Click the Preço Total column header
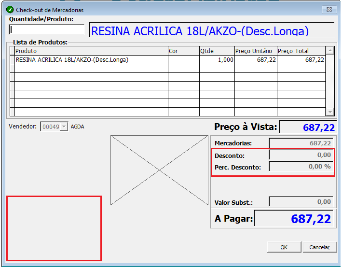This screenshot has height=269, width=342. click(301, 51)
